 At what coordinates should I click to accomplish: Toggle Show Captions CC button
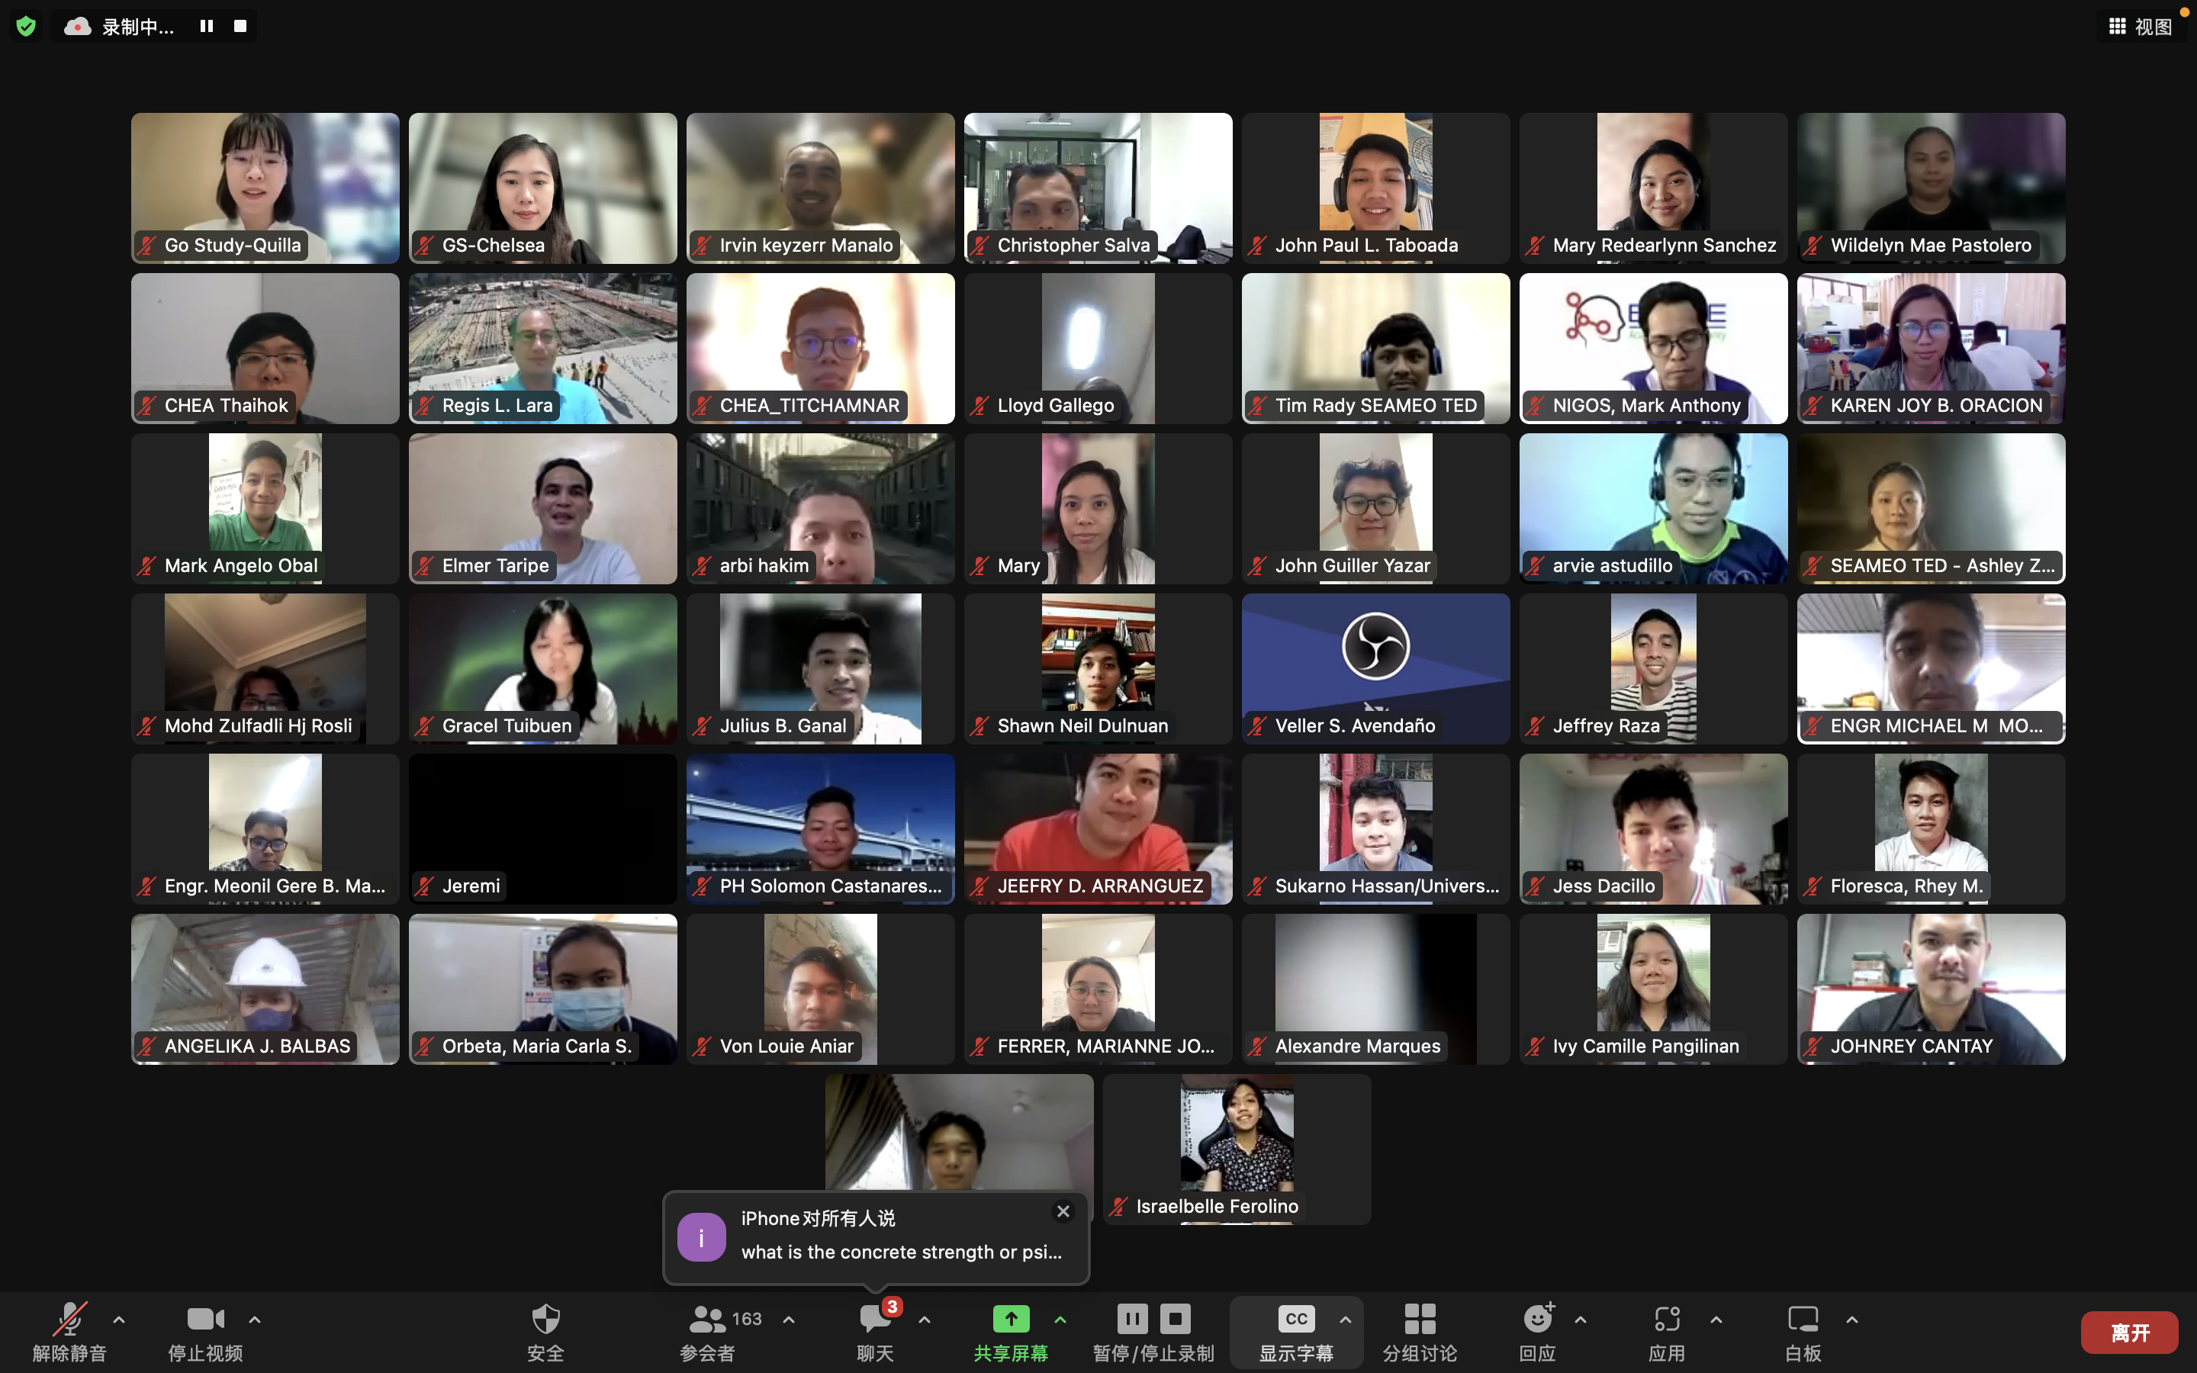click(x=1295, y=1320)
